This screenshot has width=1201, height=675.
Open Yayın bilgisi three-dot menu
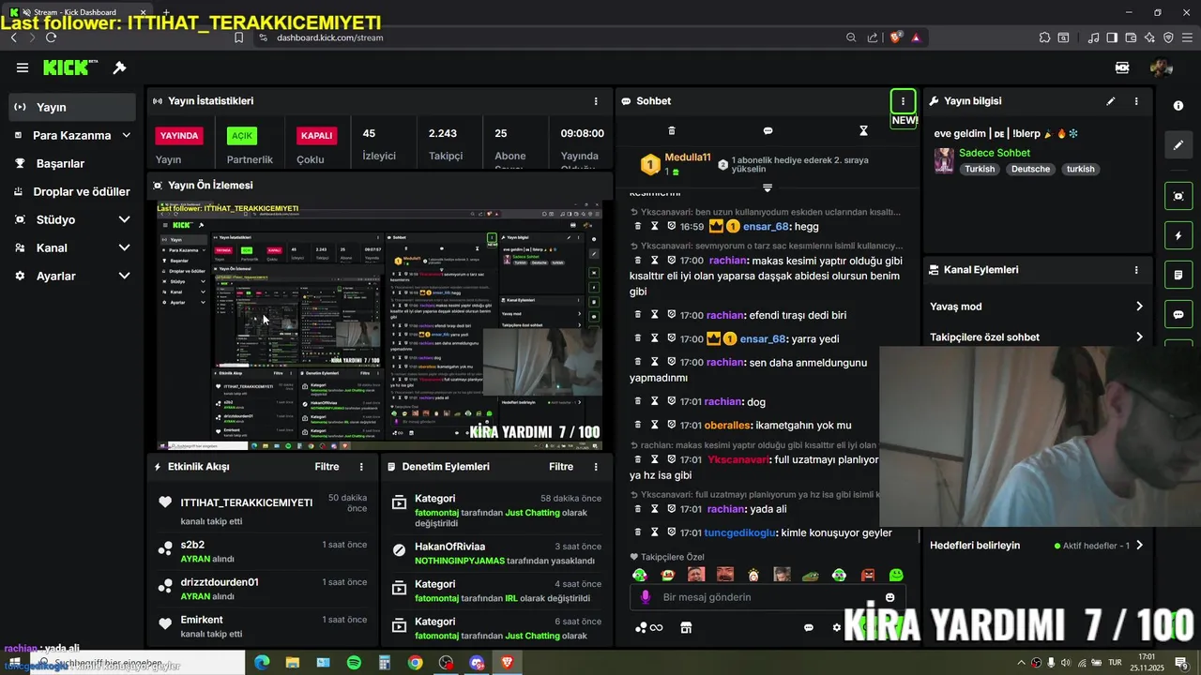point(1136,100)
